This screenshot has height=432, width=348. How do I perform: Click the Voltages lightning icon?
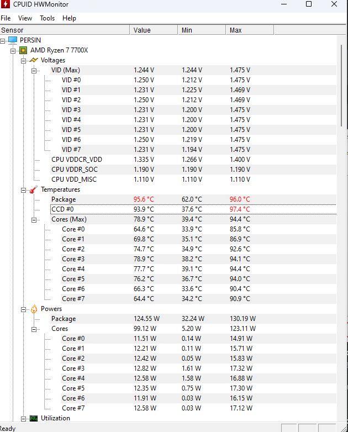point(34,60)
